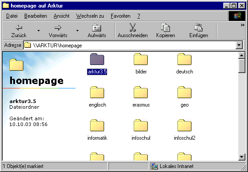Click the Vorwärts forward arrow
The height and width of the screenshot is (172, 248).
coord(58,28)
